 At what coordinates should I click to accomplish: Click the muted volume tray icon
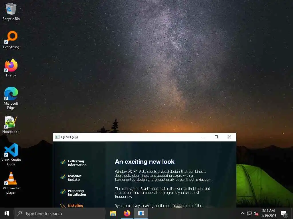(256, 213)
